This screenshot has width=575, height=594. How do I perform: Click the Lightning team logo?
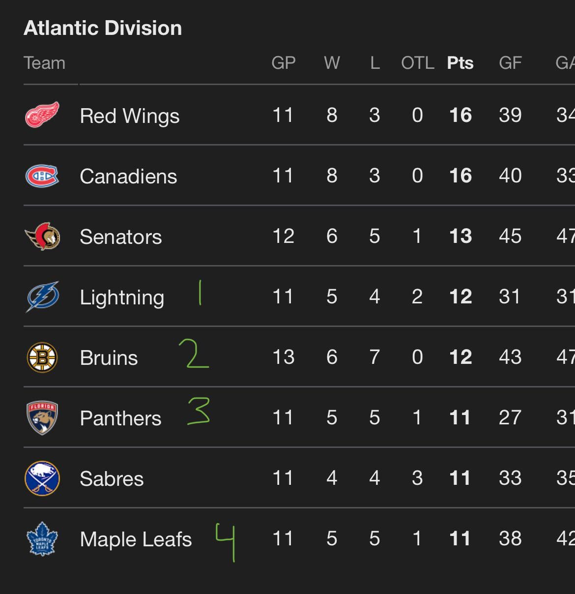[42, 297]
